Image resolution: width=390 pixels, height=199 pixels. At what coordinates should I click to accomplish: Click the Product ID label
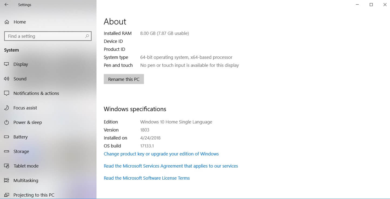click(x=115, y=49)
